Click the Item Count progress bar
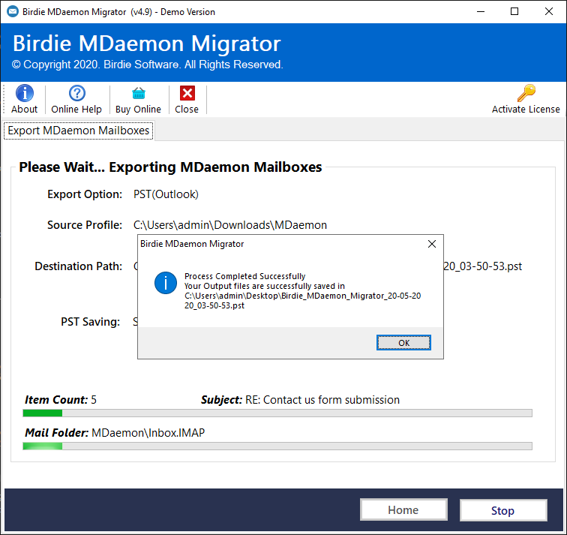The height and width of the screenshot is (535, 567). 277,413
